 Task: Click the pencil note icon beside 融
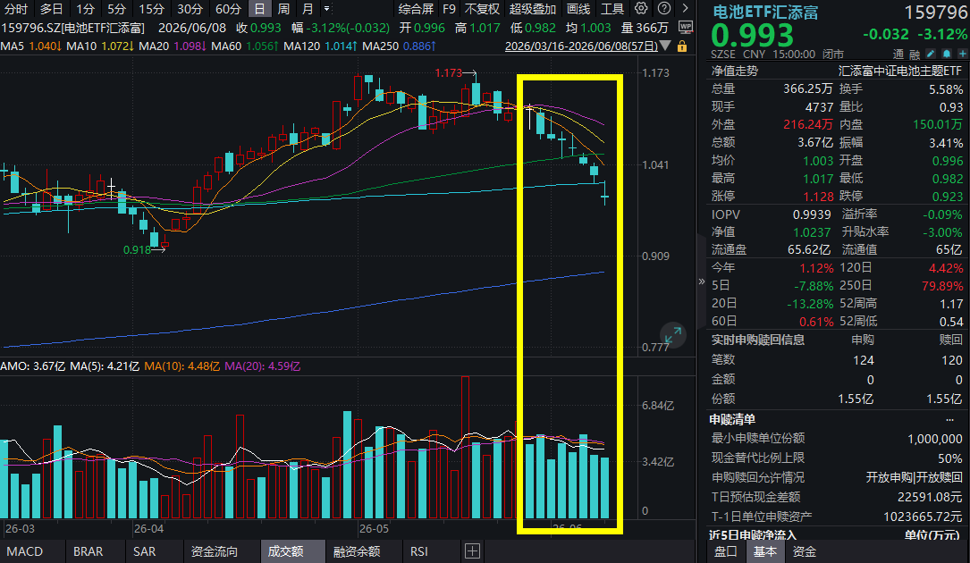[x=931, y=55]
